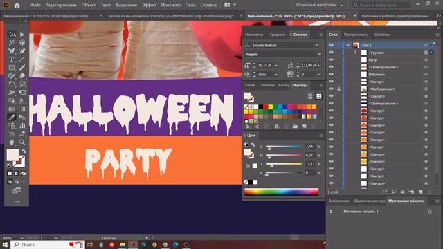This screenshot has height=249, width=443.
Task: Open the Эффект menu
Action: (149, 5)
